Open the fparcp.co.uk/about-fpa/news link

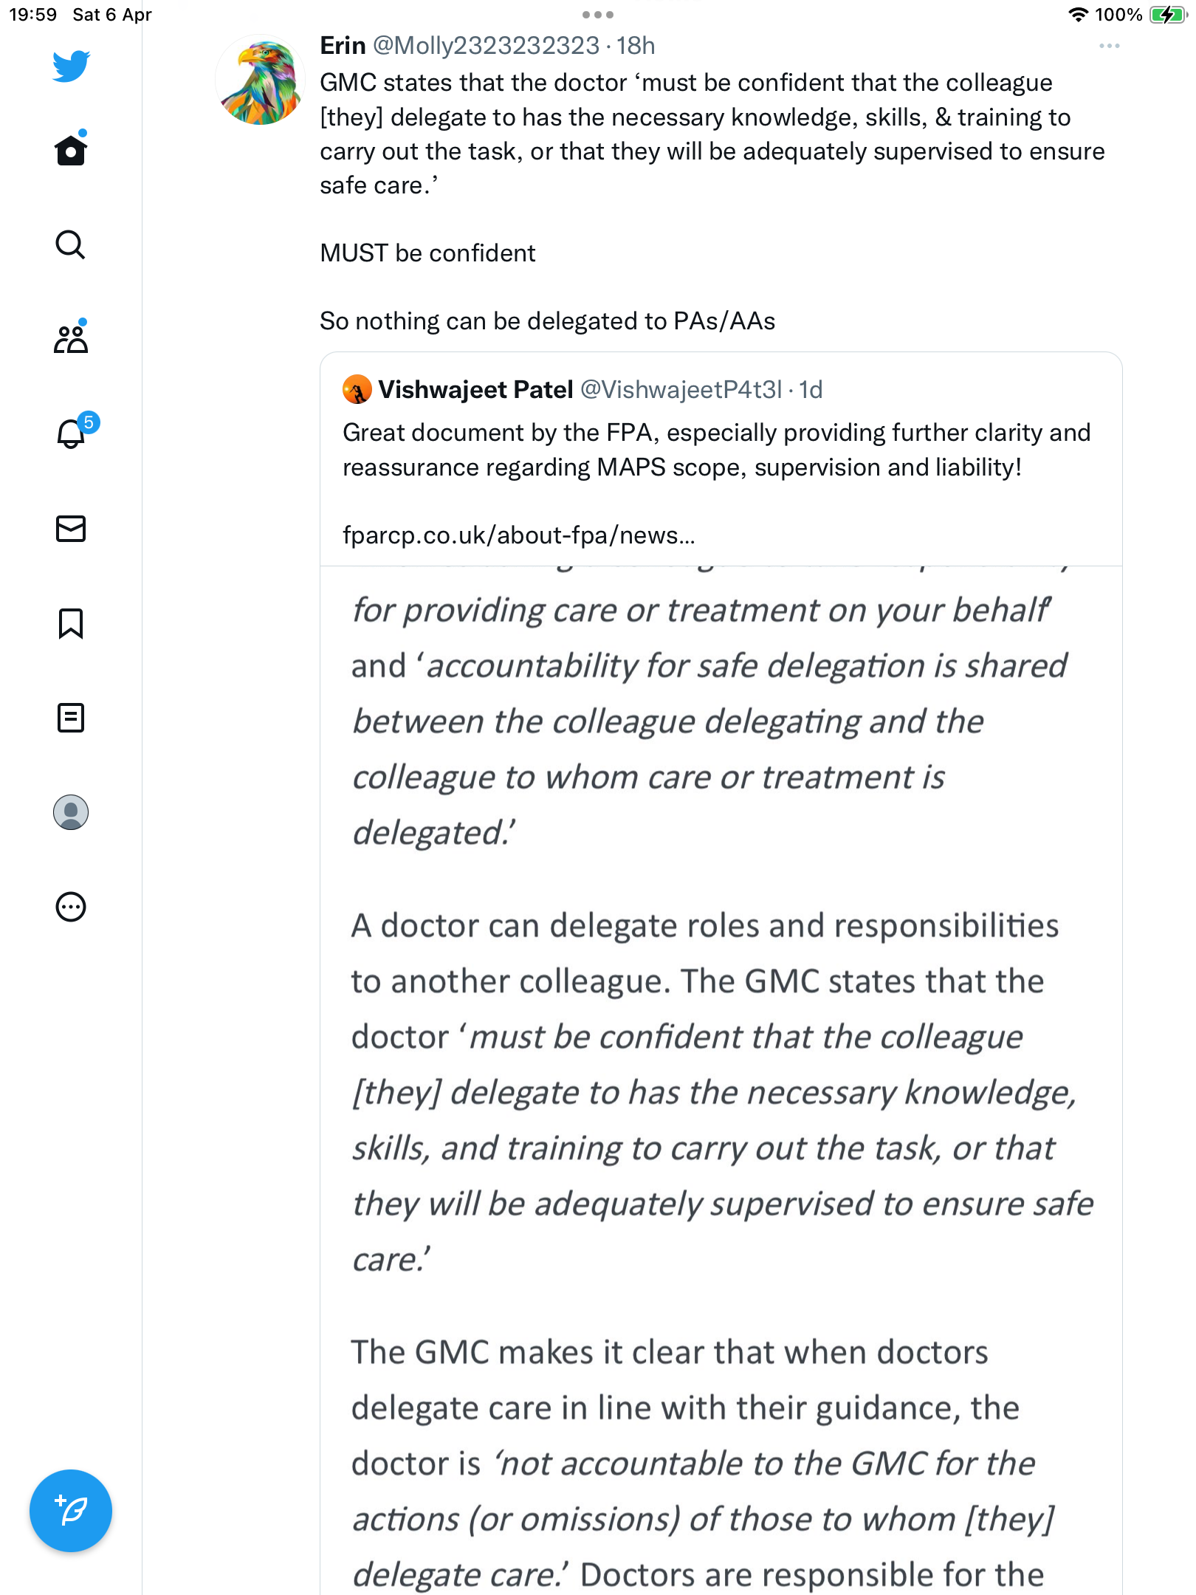(519, 535)
